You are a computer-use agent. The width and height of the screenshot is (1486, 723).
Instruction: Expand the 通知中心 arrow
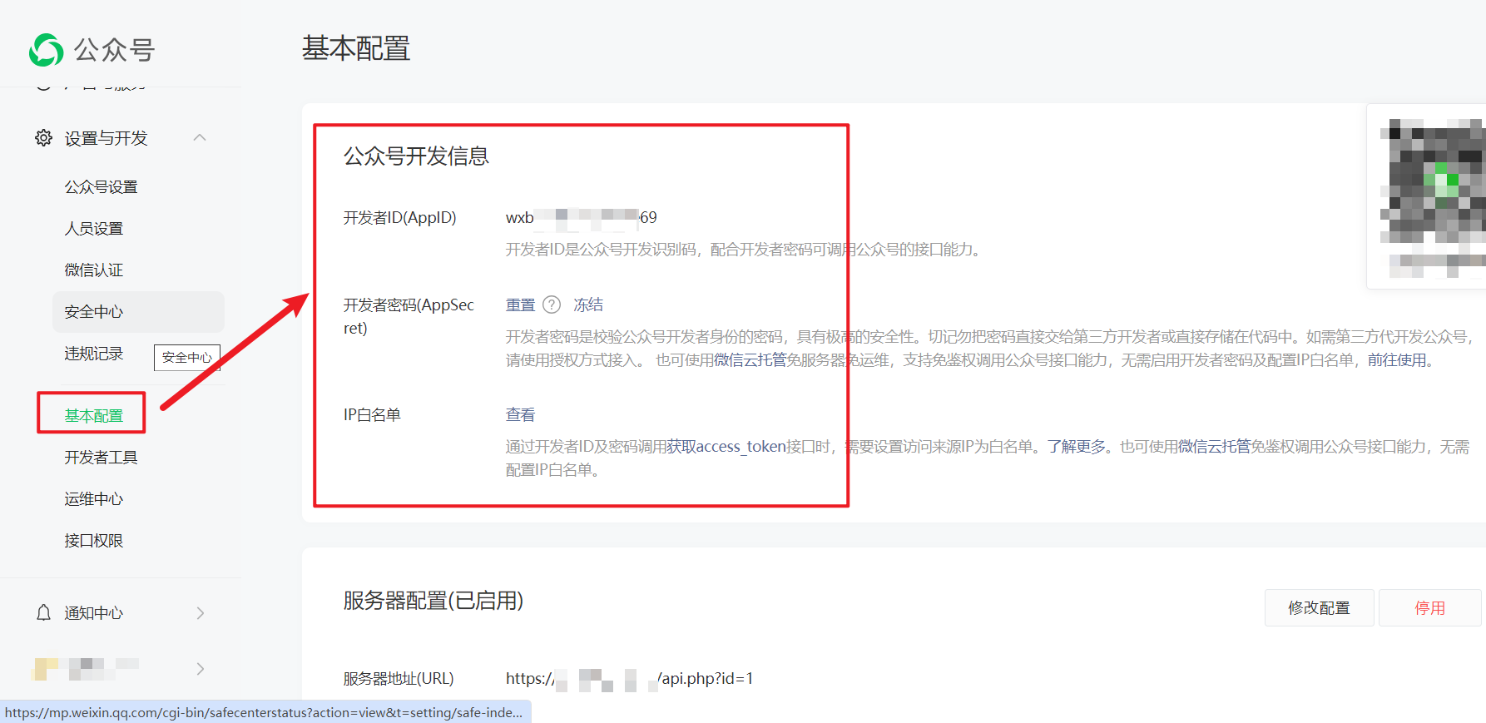point(200,613)
